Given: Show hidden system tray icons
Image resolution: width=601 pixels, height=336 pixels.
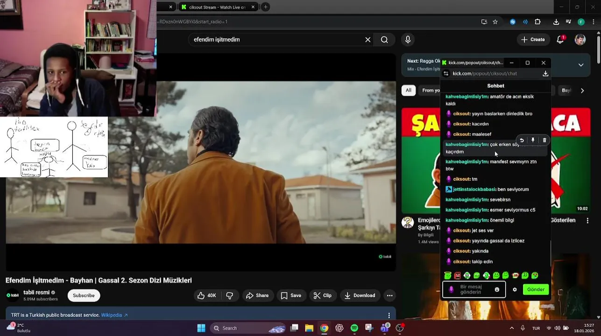Looking at the screenshot, I should 512,328.
